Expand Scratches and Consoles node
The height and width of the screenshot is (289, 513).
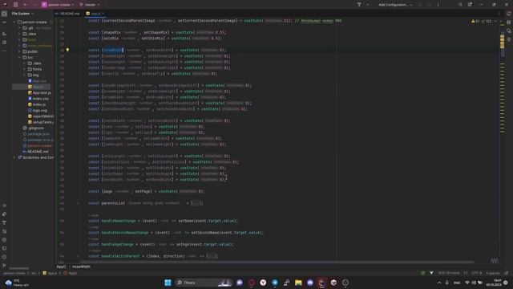pyautogui.click(x=14, y=157)
